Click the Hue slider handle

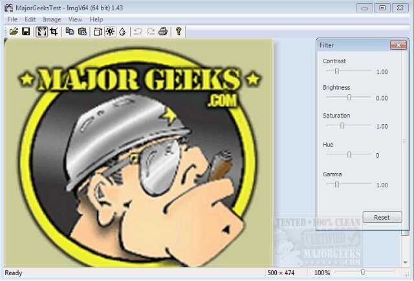349,154
